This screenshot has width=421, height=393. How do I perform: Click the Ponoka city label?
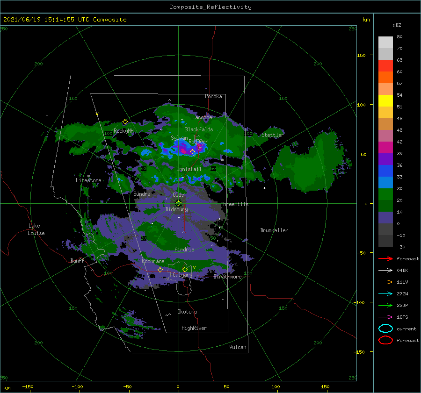(x=213, y=96)
